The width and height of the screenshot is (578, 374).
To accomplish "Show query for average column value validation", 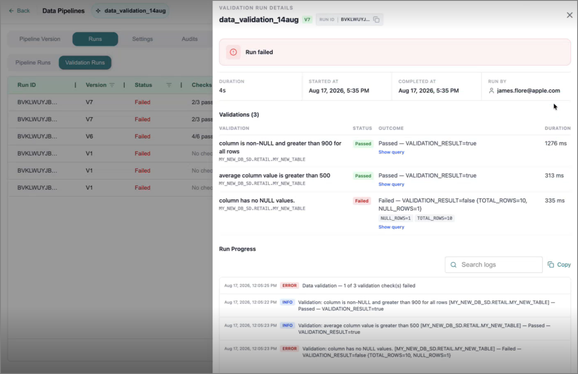I will click(392, 184).
